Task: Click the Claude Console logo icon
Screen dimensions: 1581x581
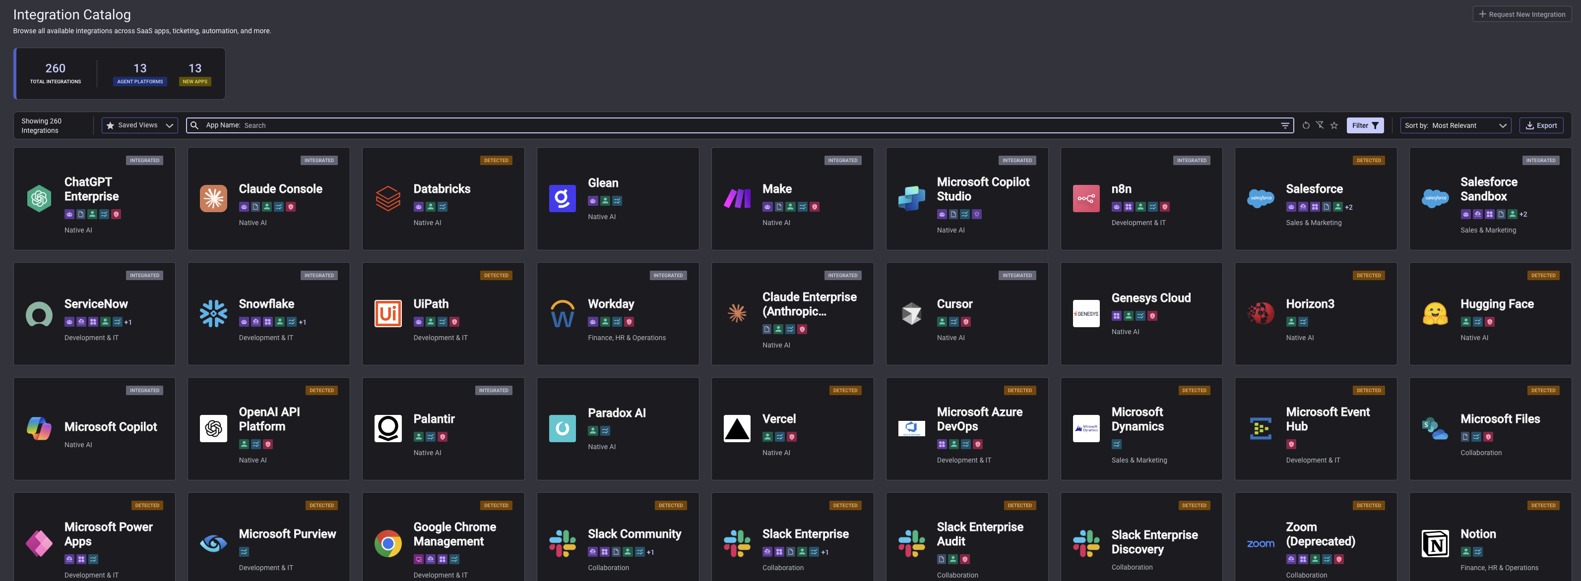Action: pyautogui.click(x=213, y=198)
